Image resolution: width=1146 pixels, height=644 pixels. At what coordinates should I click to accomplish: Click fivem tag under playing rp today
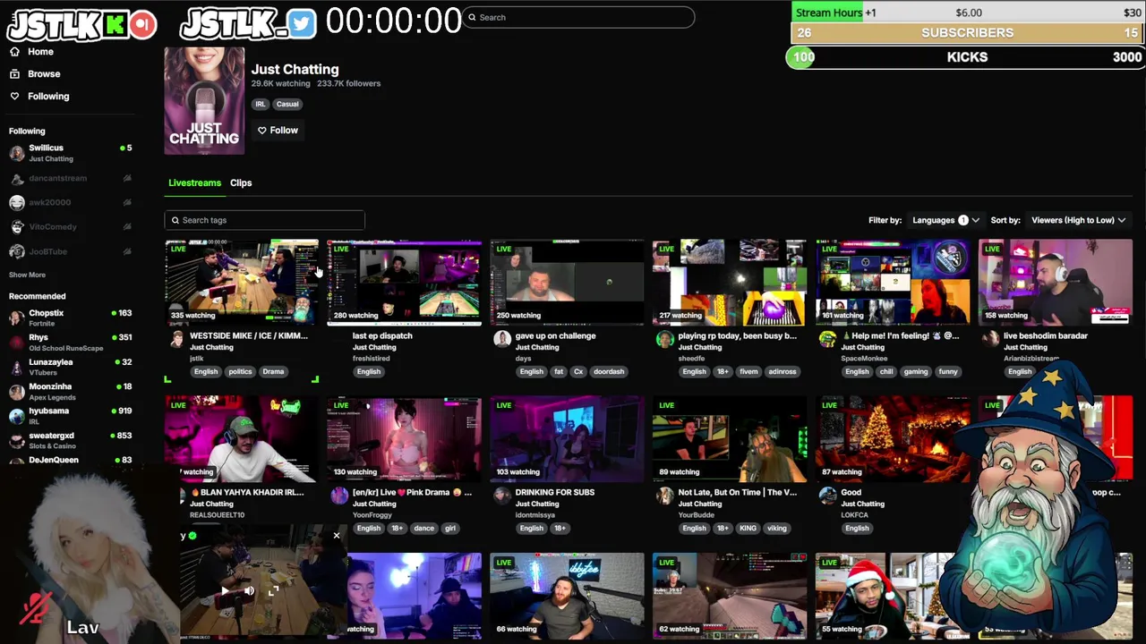[x=748, y=371]
